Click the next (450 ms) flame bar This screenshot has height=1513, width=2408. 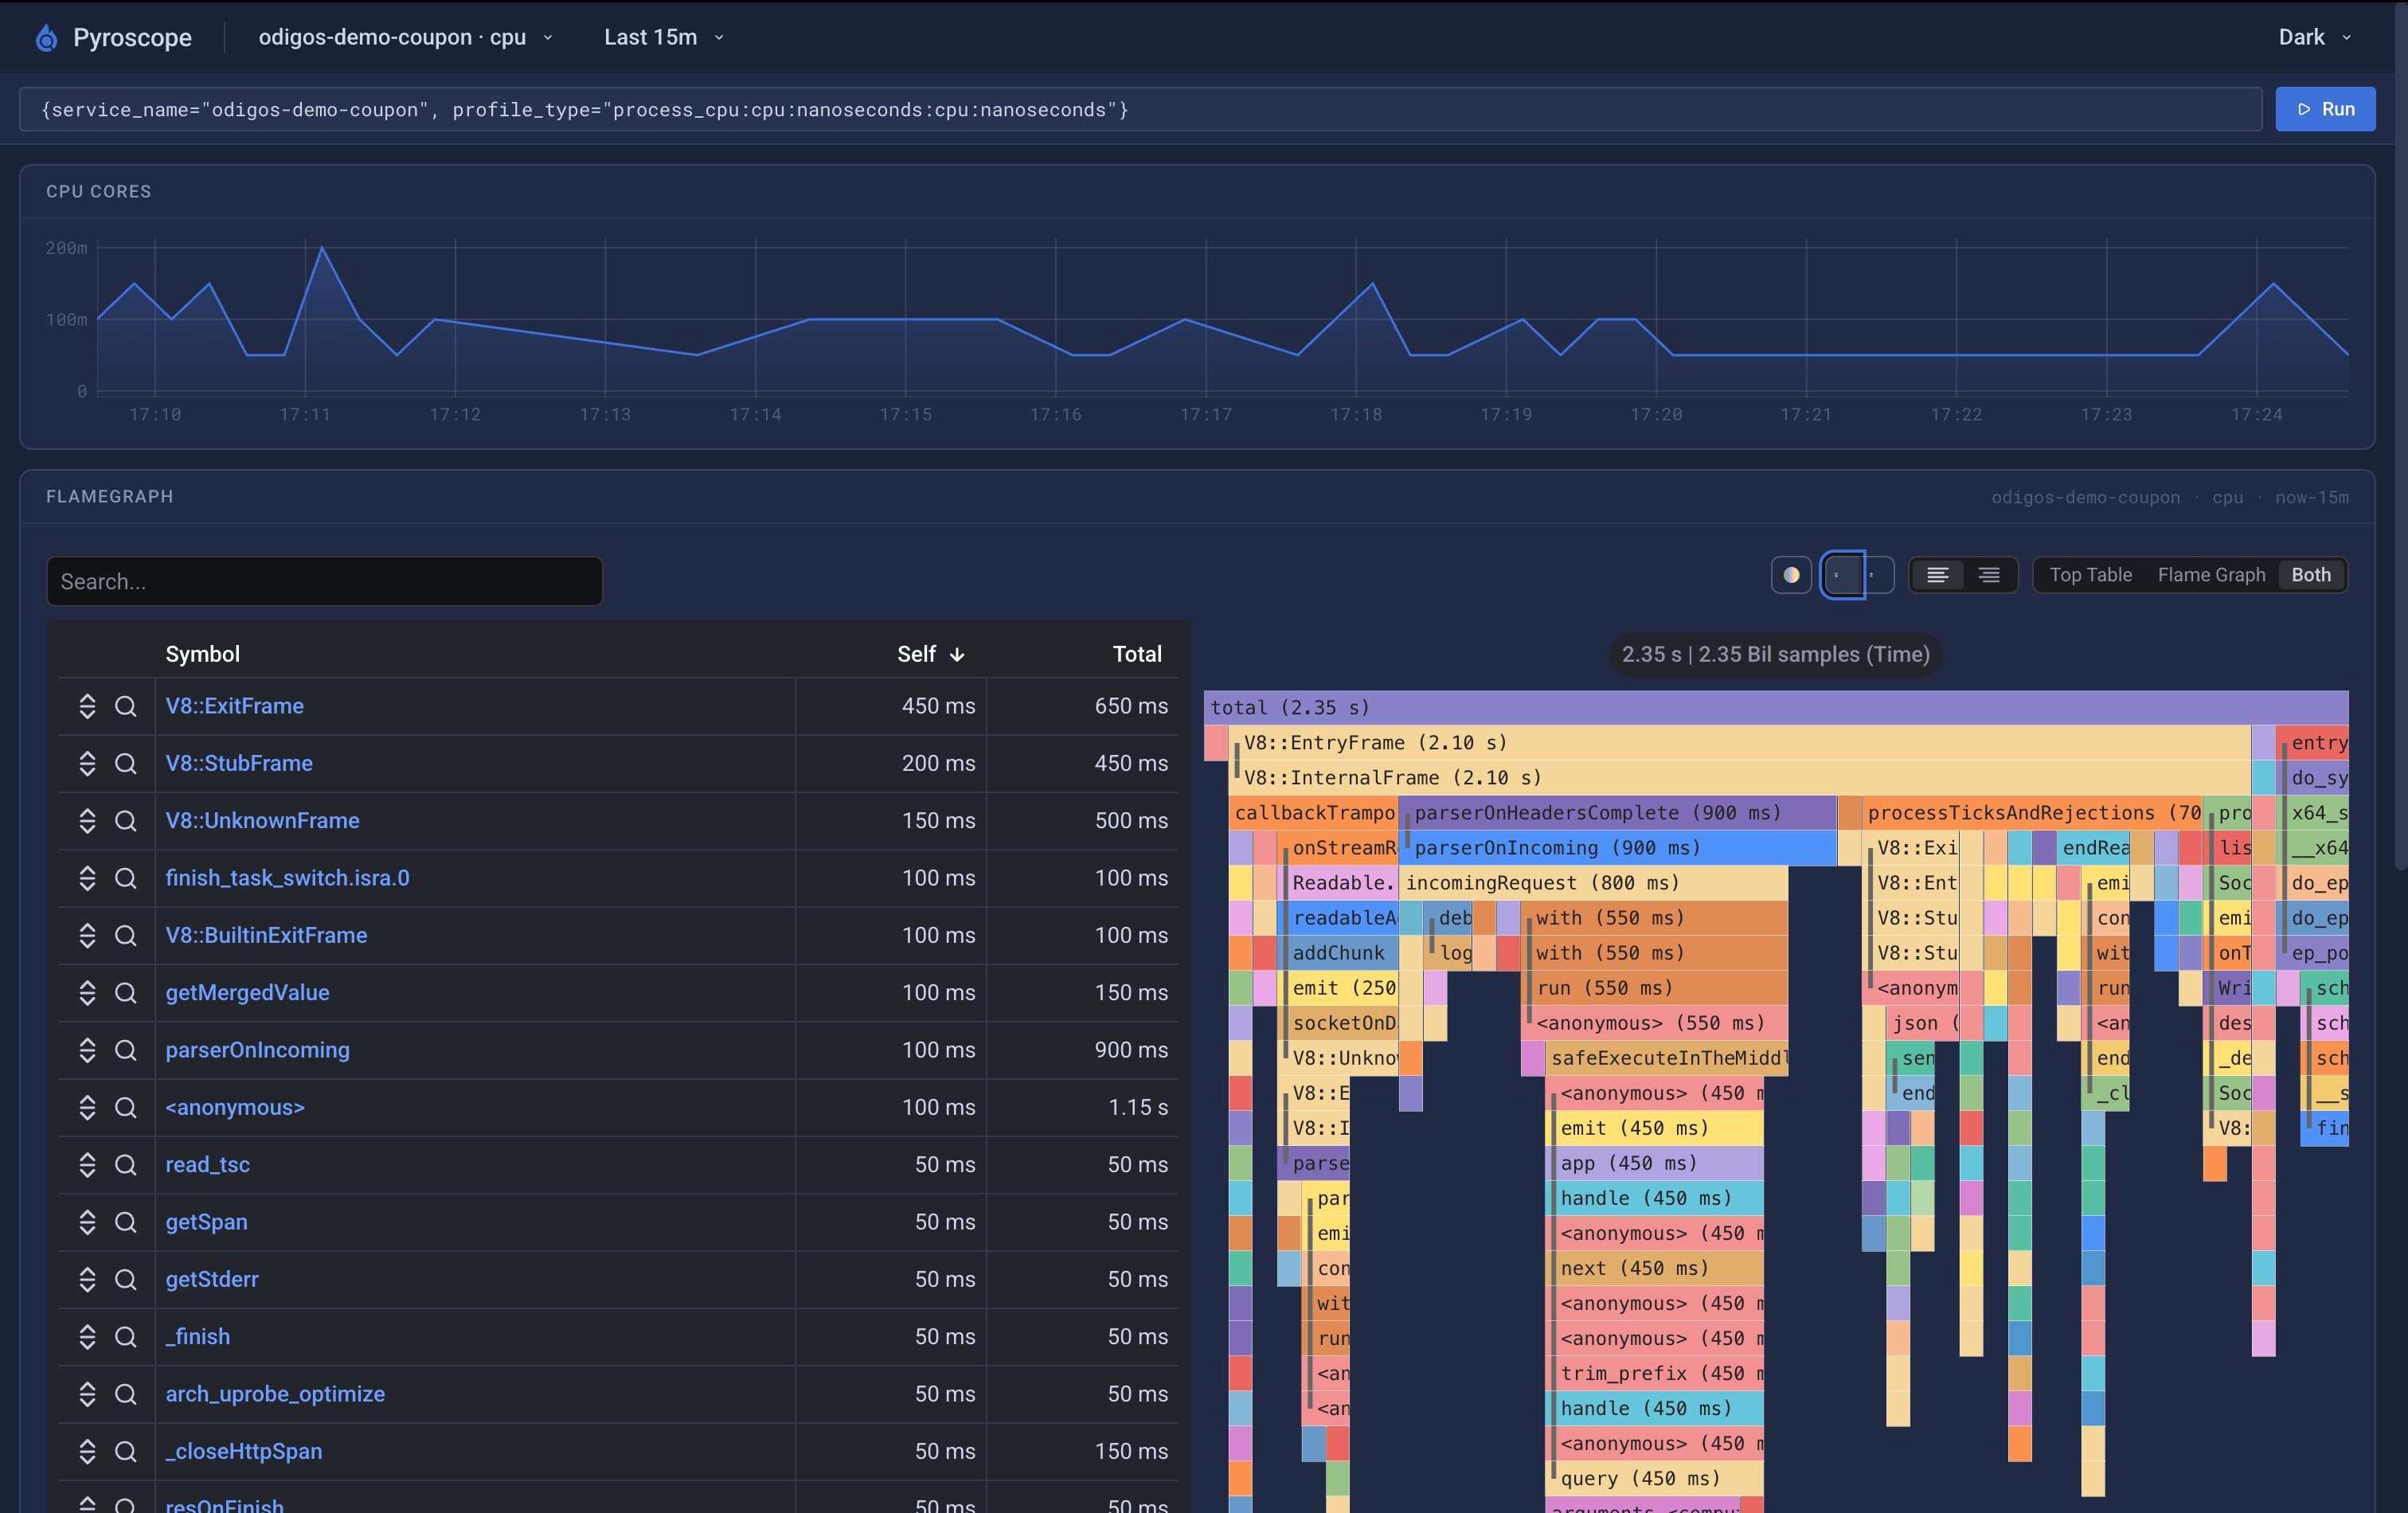(x=1654, y=1268)
